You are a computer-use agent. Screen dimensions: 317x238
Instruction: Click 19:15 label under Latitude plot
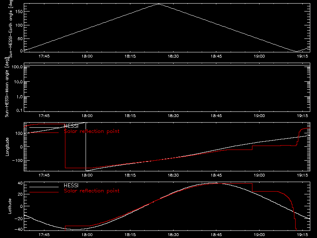[302, 234]
